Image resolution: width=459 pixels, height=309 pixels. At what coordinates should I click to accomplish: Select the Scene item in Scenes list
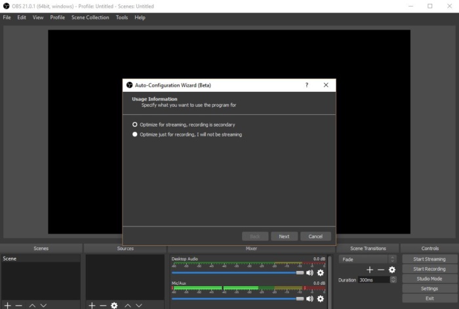click(x=41, y=258)
